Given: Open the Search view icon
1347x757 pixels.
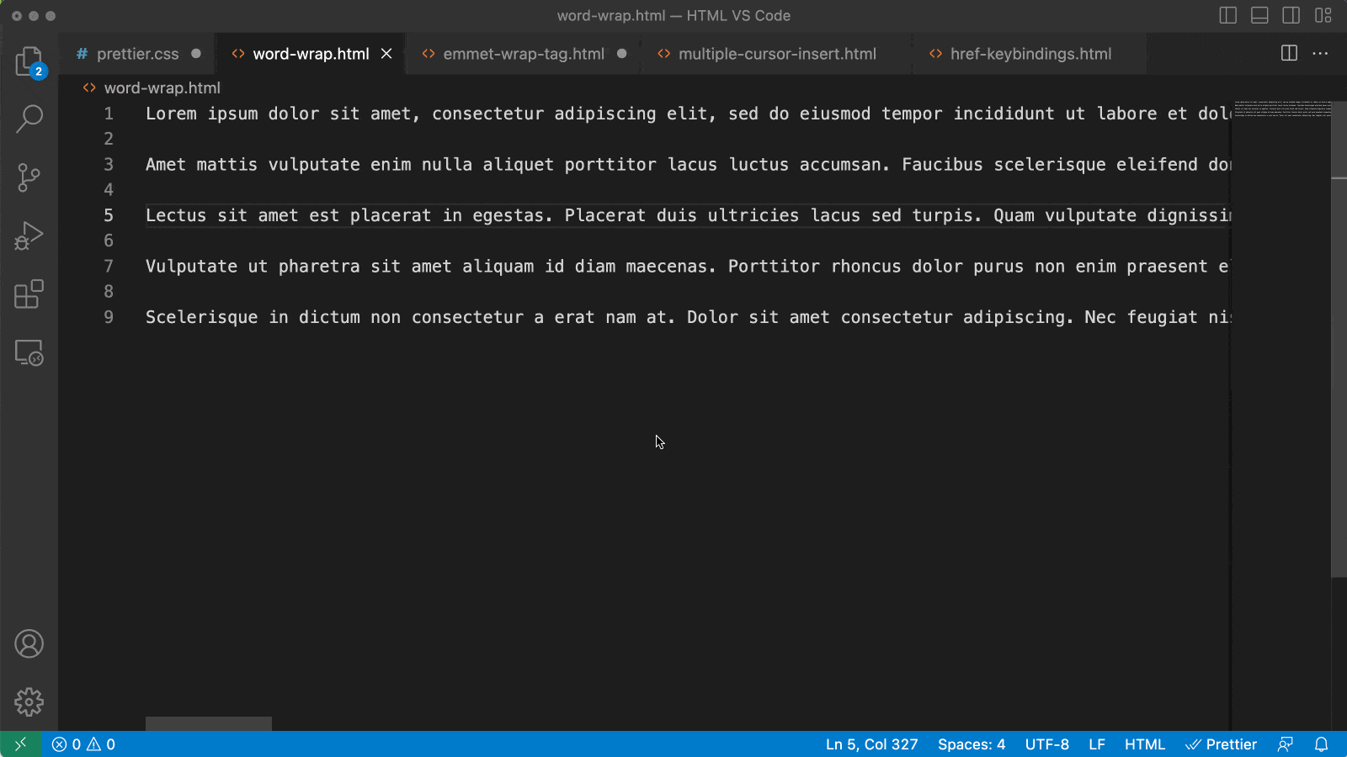Looking at the screenshot, I should tap(29, 119).
